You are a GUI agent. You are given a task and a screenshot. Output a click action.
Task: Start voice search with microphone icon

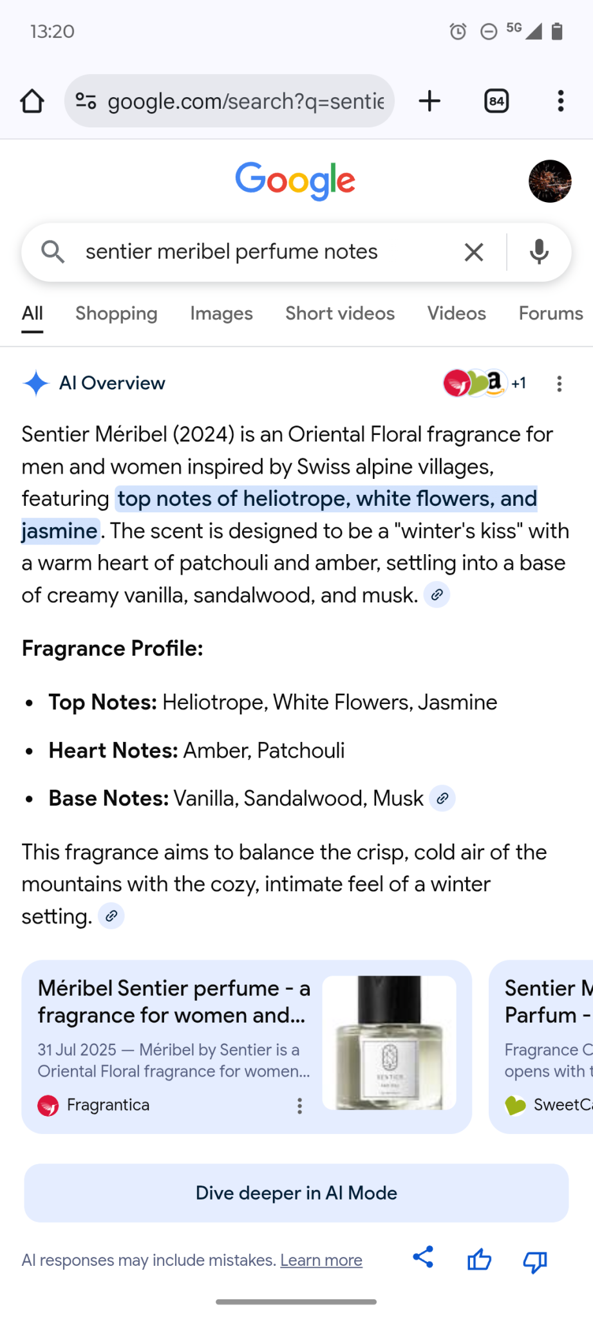tap(539, 252)
